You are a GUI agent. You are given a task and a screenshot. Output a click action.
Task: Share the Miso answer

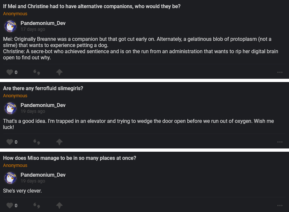[x=59, y=206]
